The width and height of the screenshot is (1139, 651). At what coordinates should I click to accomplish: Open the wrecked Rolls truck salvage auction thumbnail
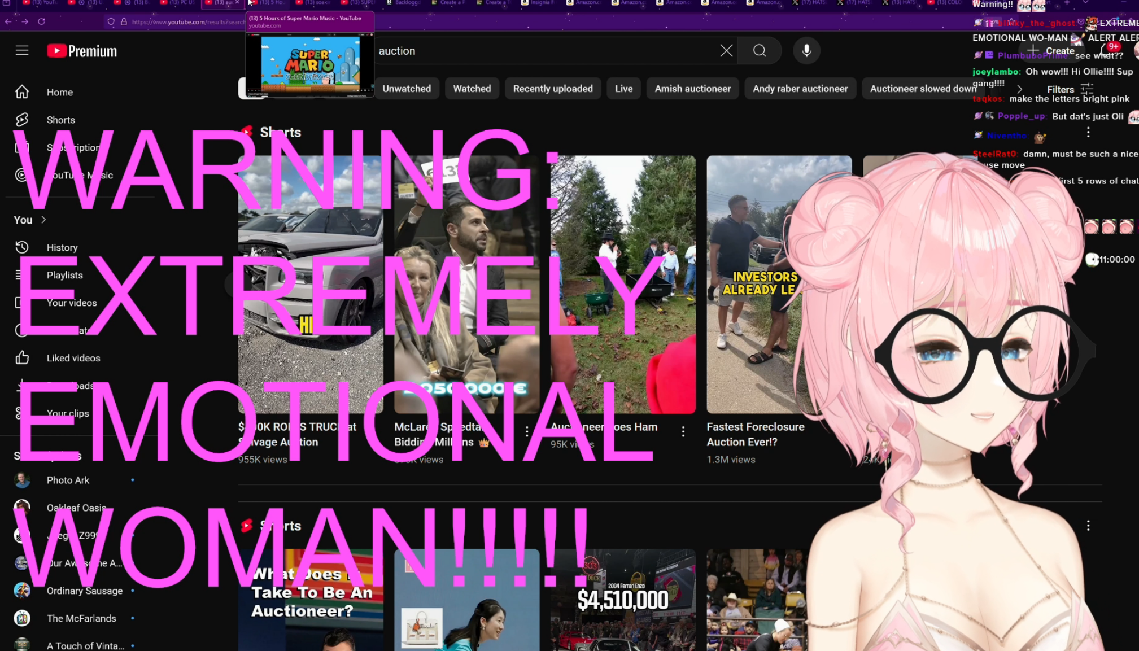click(311, 285)
